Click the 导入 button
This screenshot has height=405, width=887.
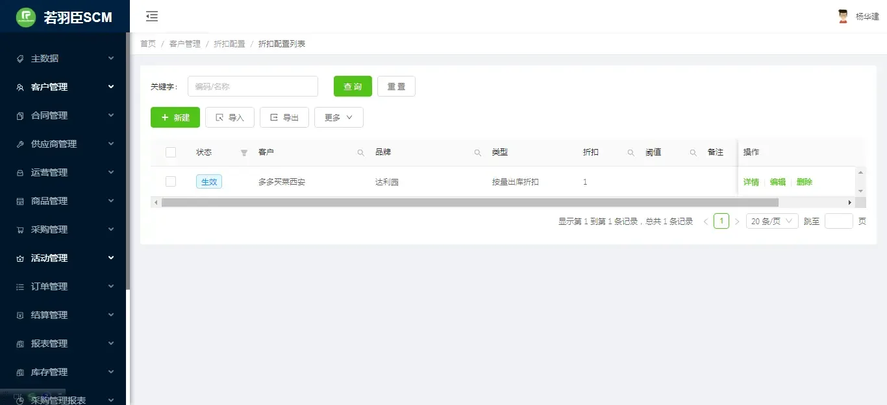click(230, 117)
